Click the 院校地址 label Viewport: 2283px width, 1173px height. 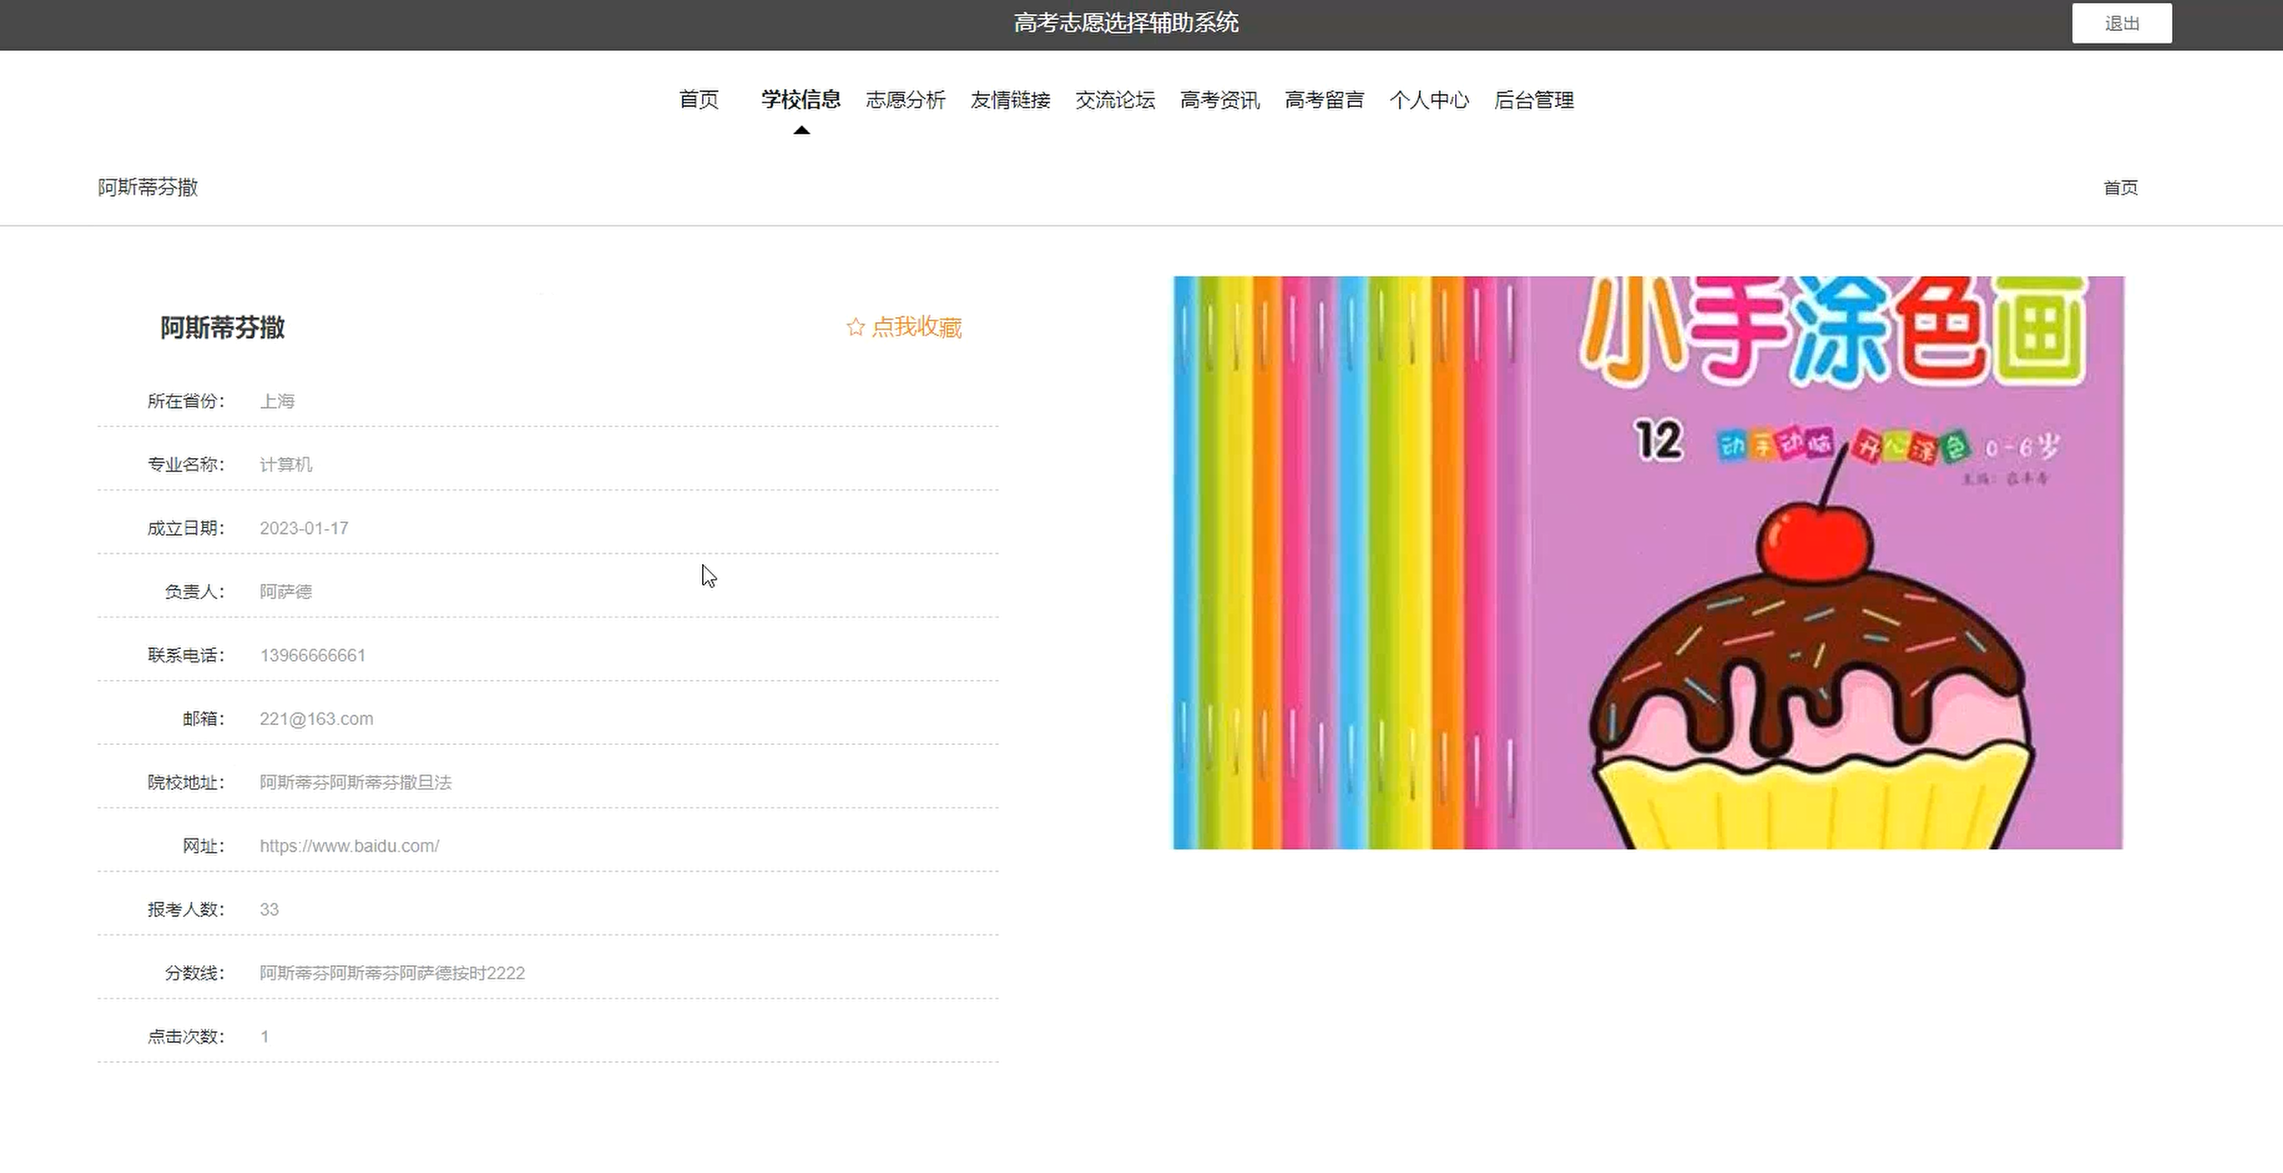click(185, 783)
